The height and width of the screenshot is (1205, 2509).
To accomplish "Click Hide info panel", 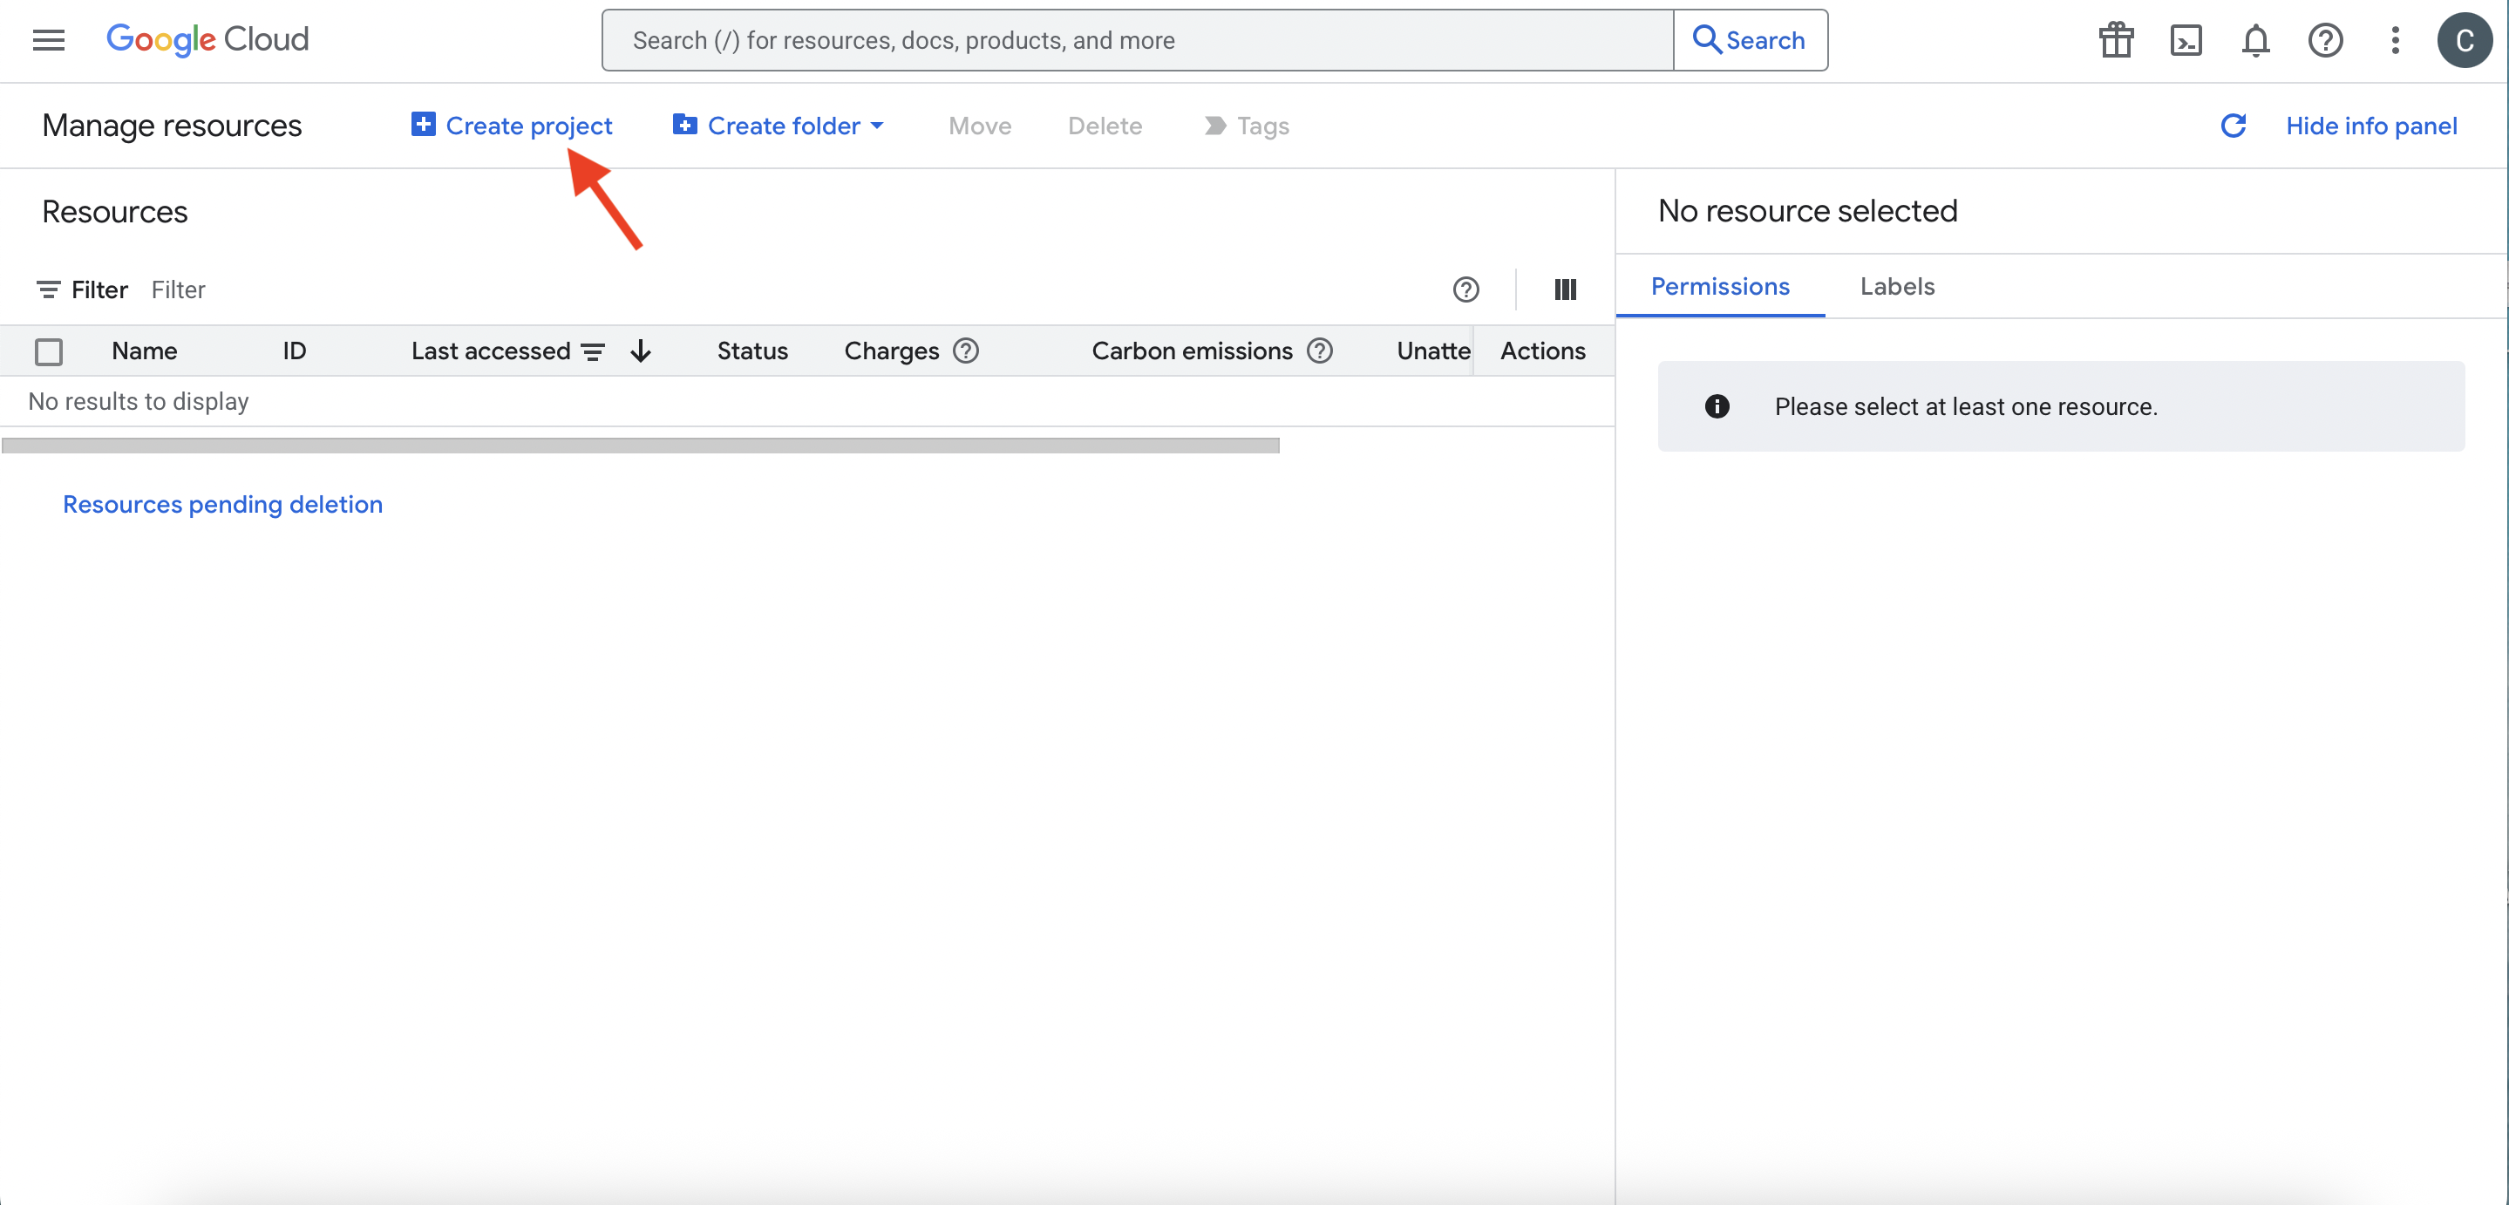I will 2370,126.
